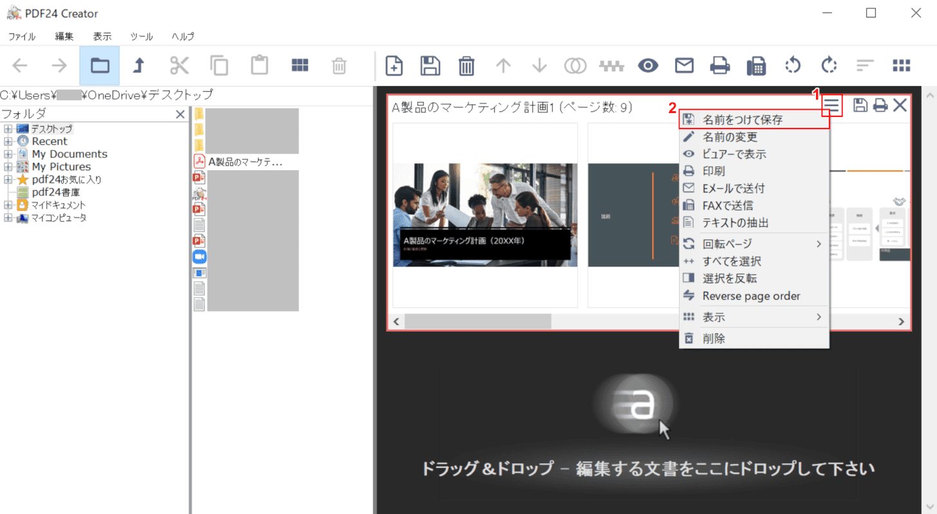Go up one folder level
The height and width of the screenshot is (514, 937).
tap(138, 65)
